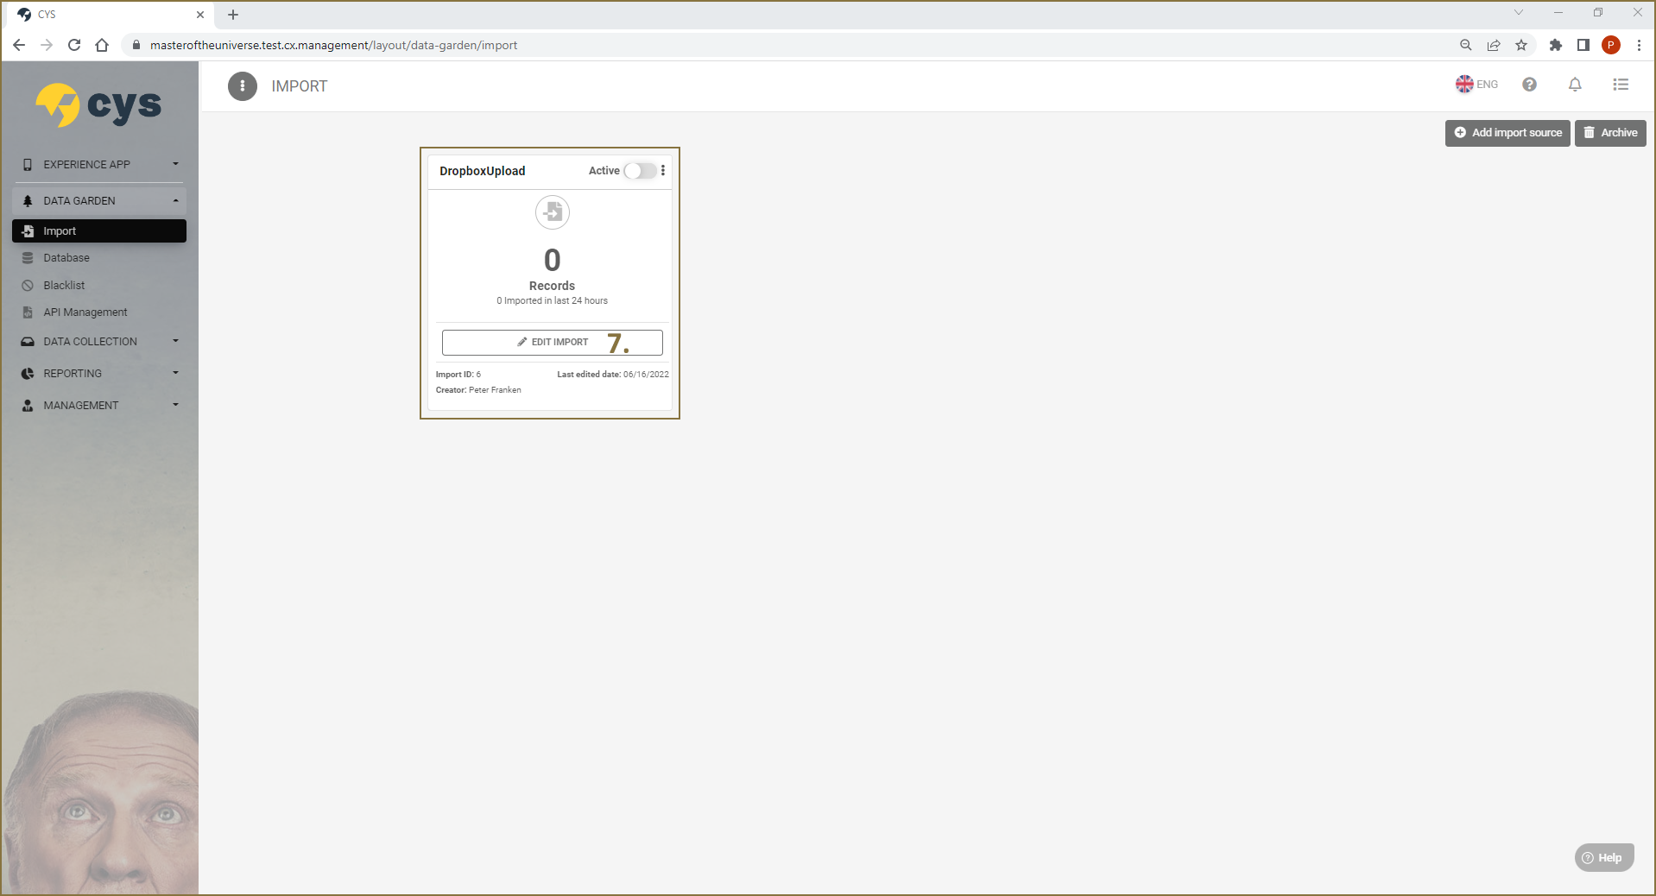Open Chrome three-dot menu
Image resolution: width=1656 pixels, height=896 pixels.
tap(1639, 45)
